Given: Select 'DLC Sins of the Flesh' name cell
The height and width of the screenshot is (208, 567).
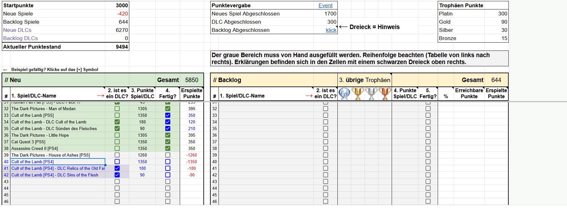Looking at the screenshot, I should pyautogui.click(x=58, y=175).
